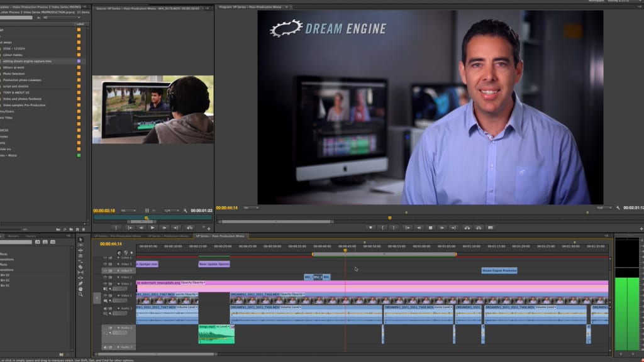Select 'editing dream engine capture.mov' item
644x362 pixels.
27,61
